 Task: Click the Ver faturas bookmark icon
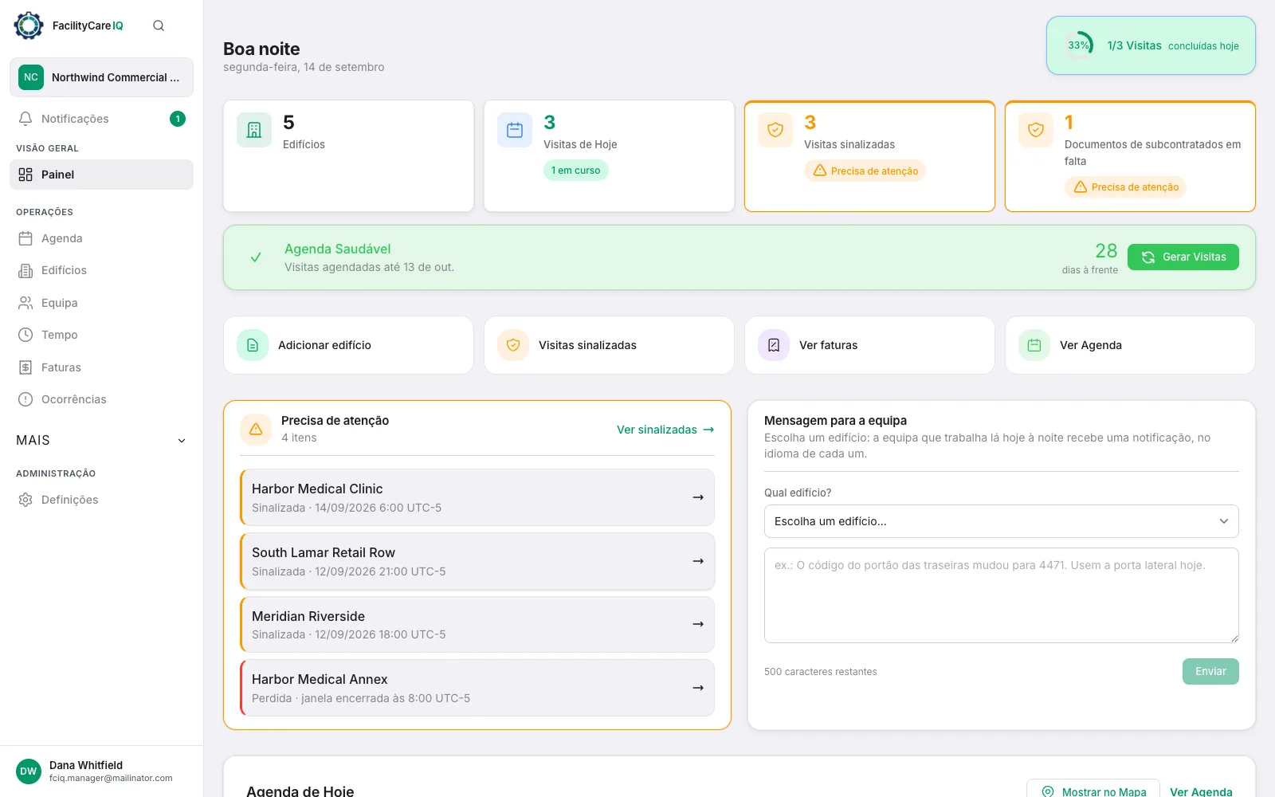pos(774,345)
